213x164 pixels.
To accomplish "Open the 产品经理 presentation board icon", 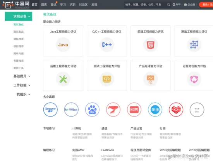I will (x=150, y=79).
